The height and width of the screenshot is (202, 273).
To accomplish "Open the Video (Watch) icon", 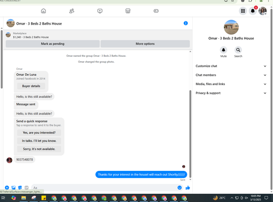I will 100,11.
